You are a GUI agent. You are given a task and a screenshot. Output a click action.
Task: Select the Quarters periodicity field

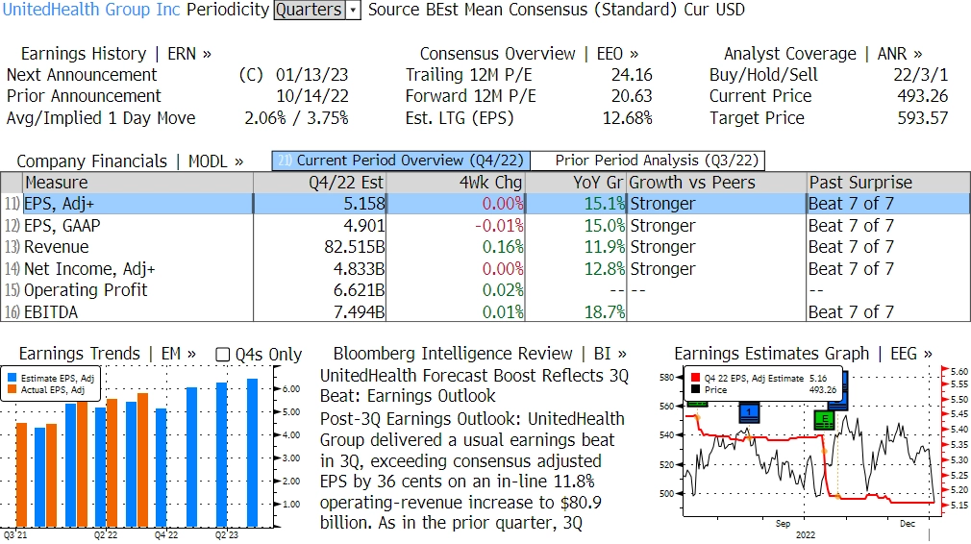point(310,10)
